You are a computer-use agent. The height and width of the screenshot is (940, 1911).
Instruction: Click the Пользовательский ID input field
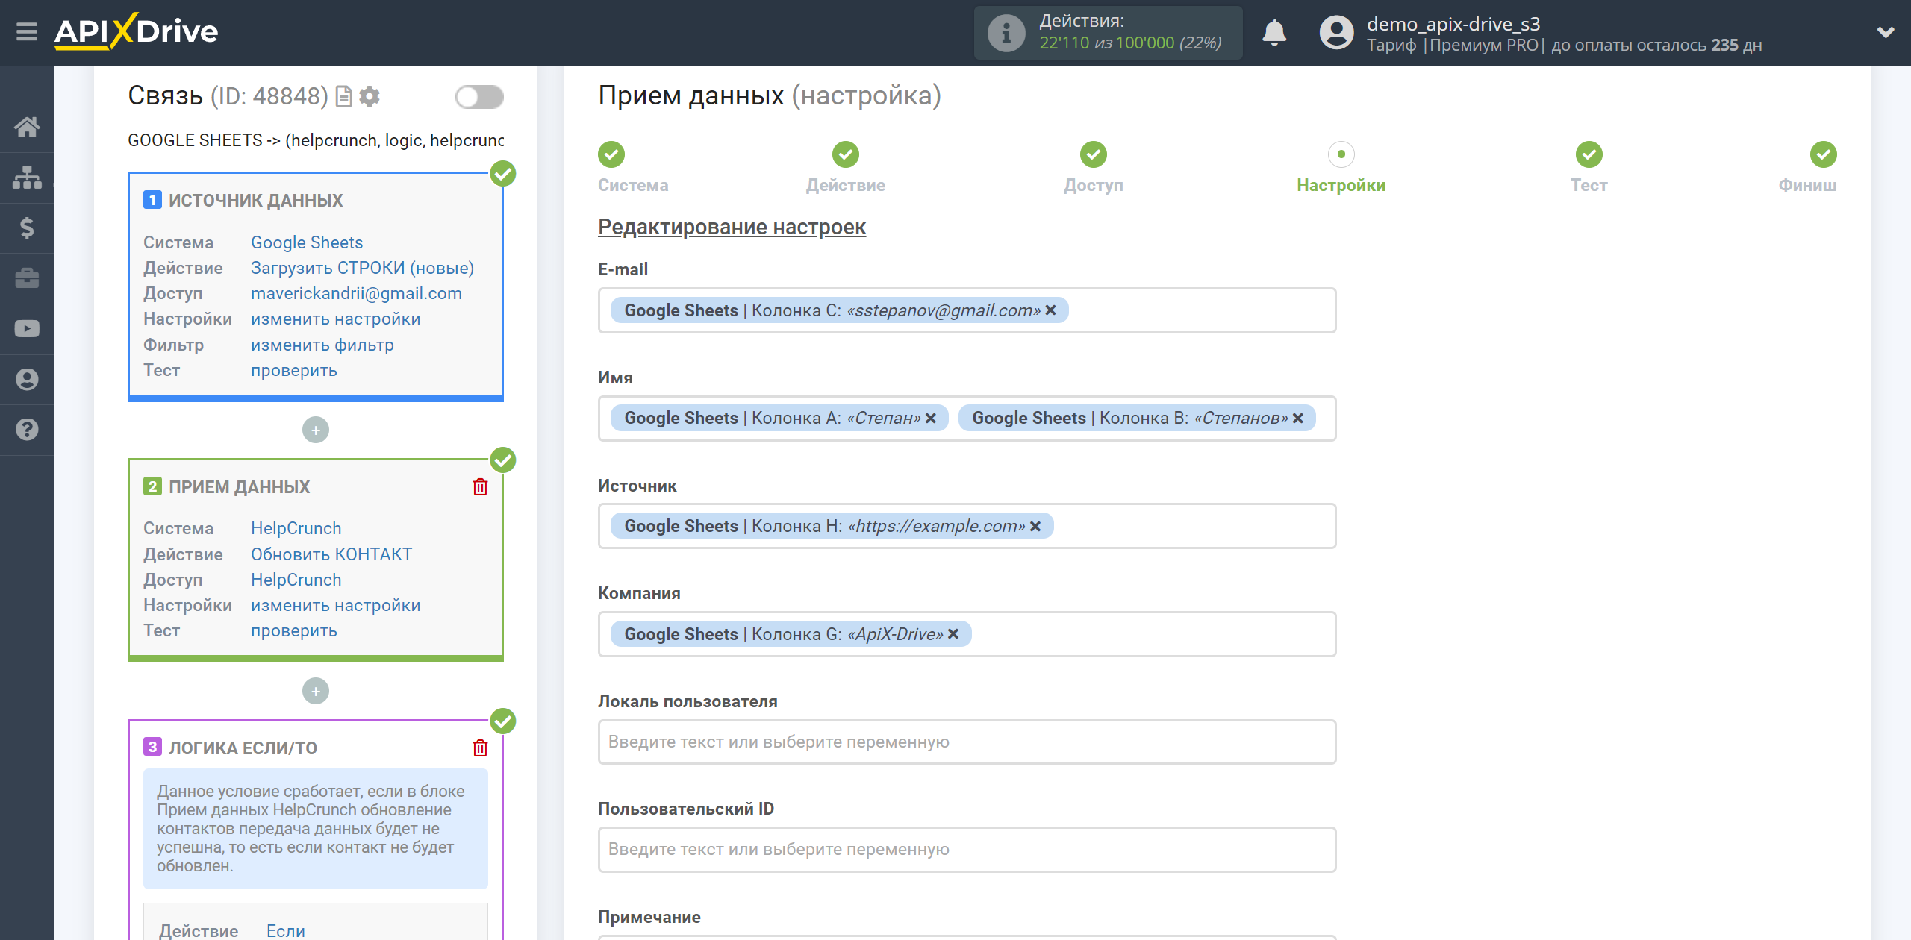[x=967, y=850]
